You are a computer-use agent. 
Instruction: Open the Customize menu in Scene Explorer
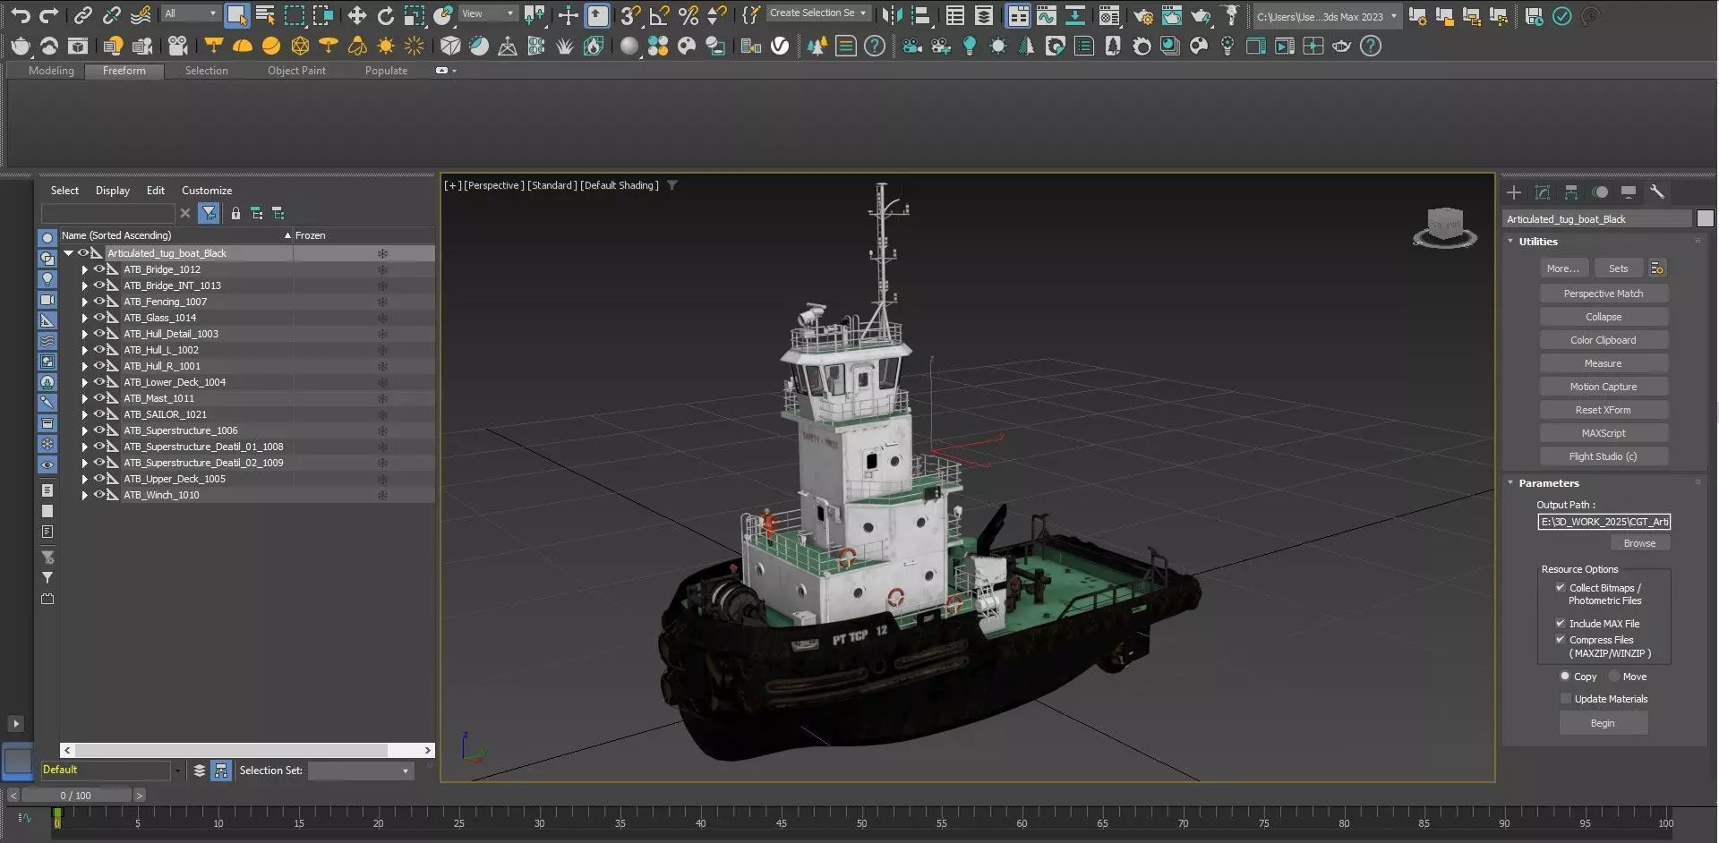[207, 191]
